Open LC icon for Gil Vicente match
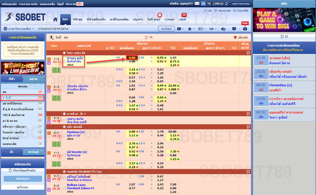Image resolution: width=316 pixels, height=195 pixels. [49, 153]
